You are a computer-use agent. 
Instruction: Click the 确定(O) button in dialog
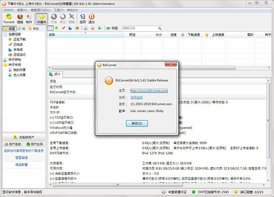point(137,123)
